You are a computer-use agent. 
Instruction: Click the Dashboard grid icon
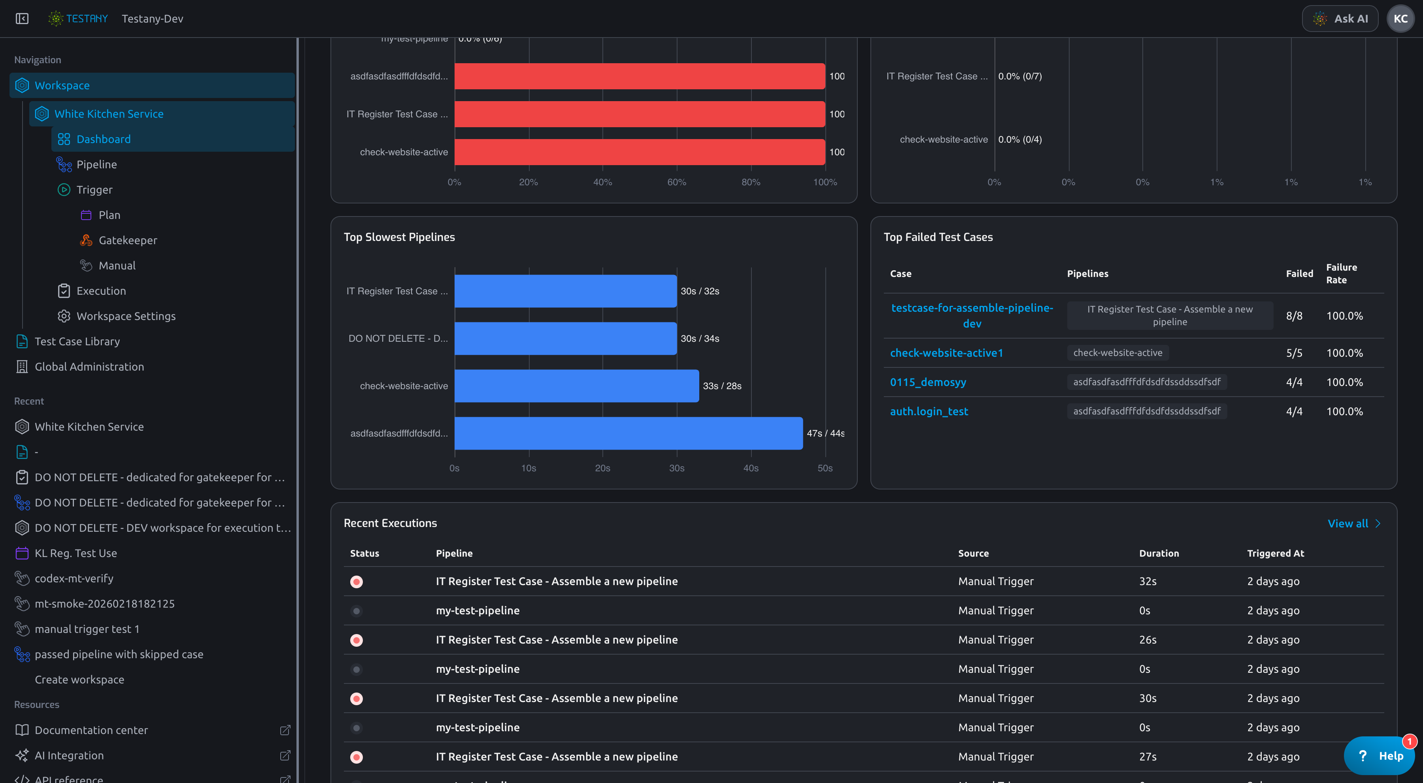coord(64,139)
